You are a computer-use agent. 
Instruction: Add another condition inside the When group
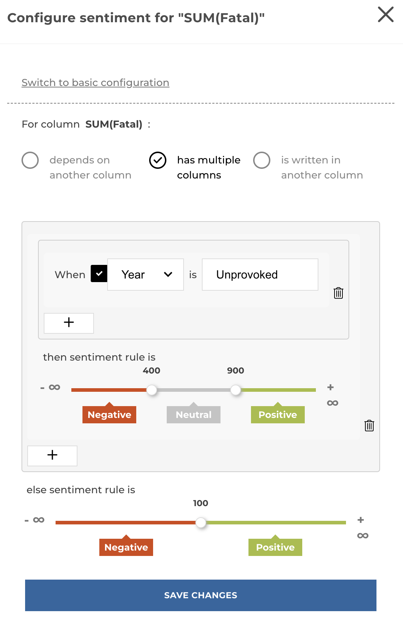click(69, 323)
